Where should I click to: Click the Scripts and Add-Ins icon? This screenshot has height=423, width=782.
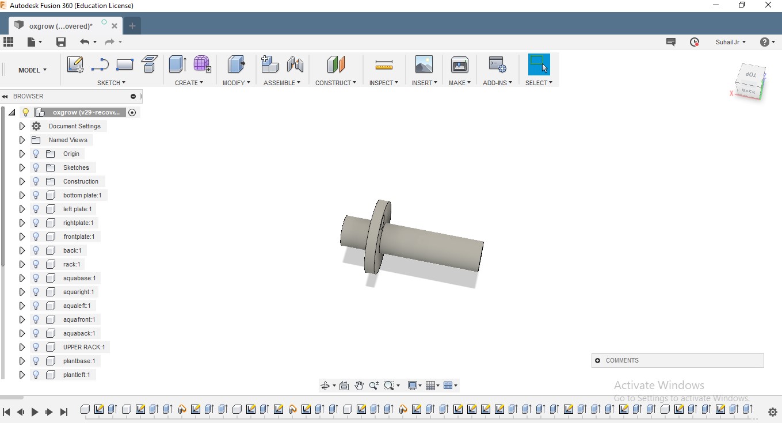pos(497,64)
